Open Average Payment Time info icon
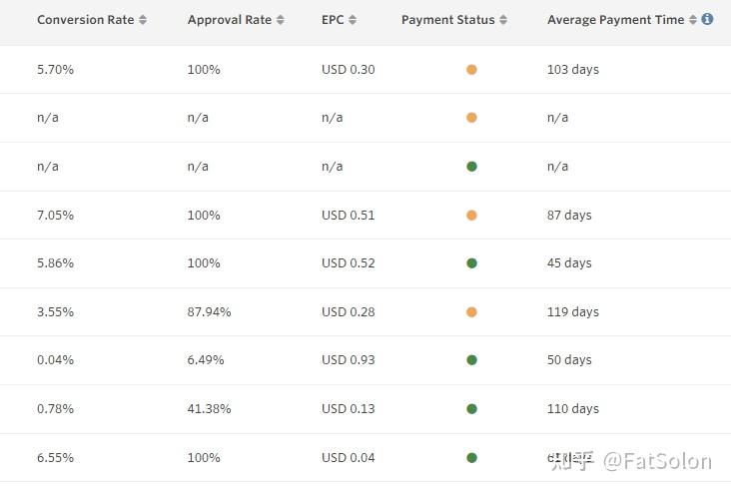This screenshot has width=731, height=491. point(707,19)
